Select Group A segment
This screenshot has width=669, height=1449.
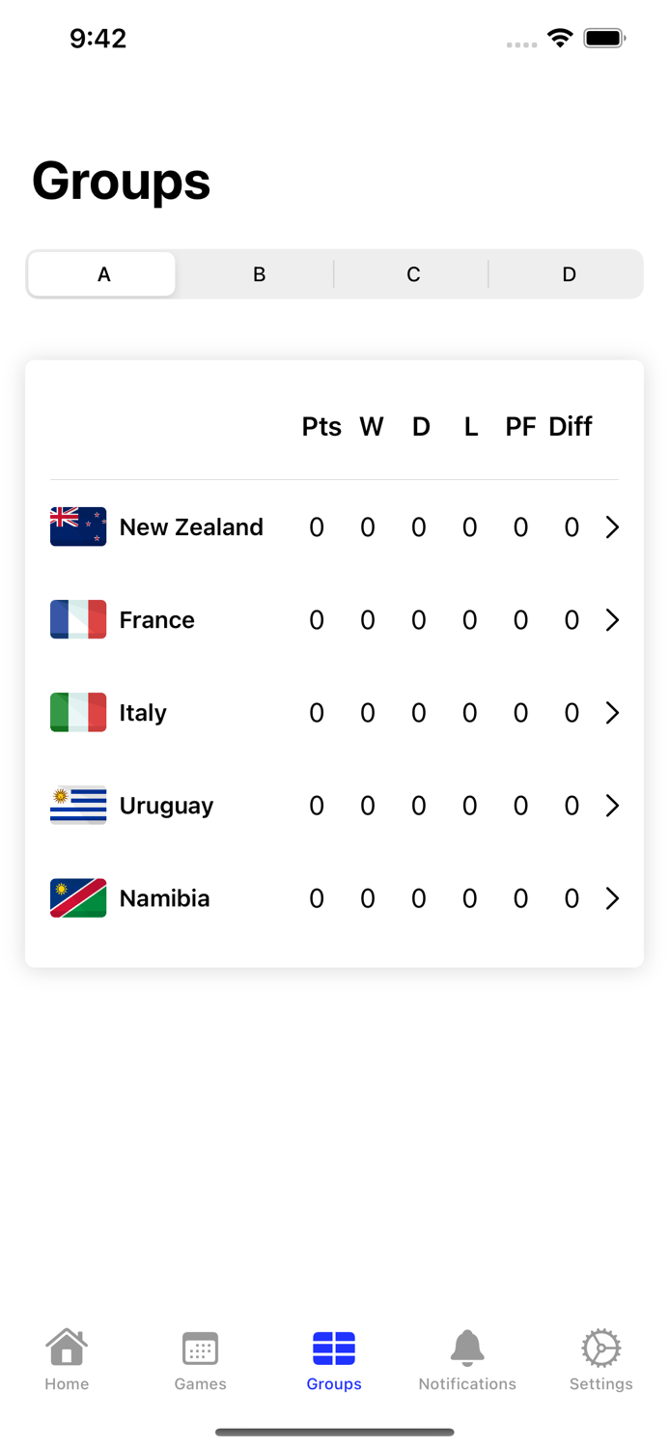(x=102, y=274)
